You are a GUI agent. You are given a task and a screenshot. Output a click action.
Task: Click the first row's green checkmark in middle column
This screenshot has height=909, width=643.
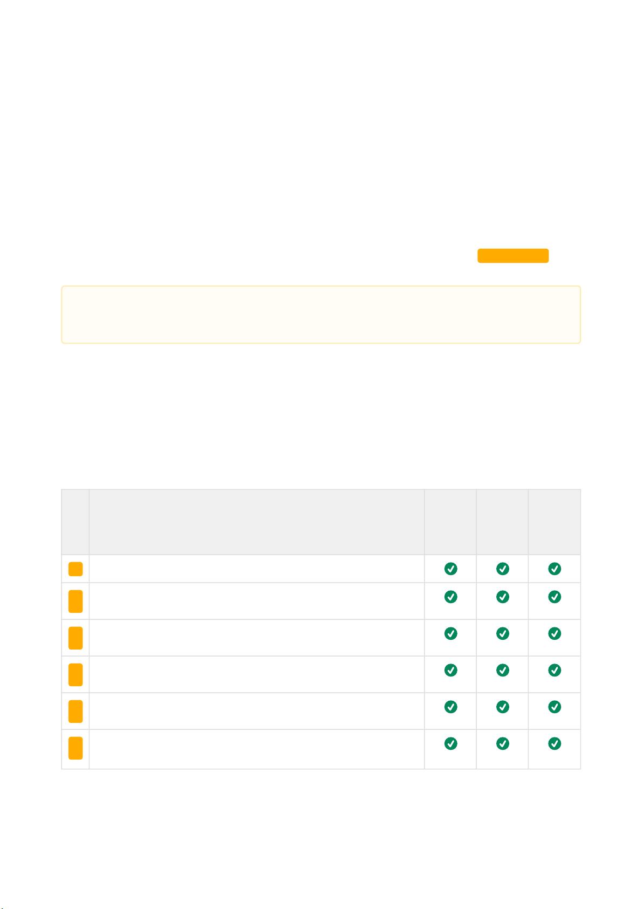pos(502,569)
